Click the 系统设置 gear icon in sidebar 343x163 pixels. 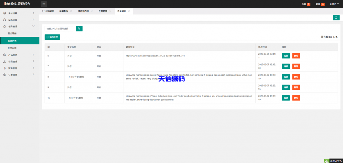[x=4, y=13]
